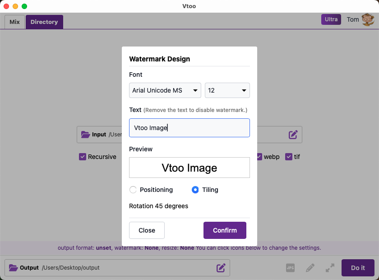
Task: Click the edit icon for Output path
Action: pyautogui.click(x=221, y=268)
